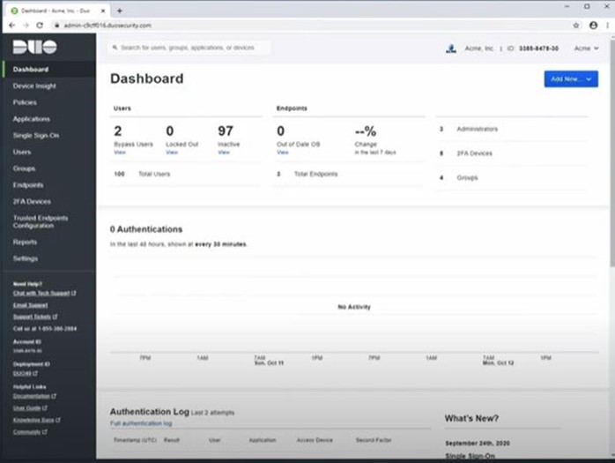Click the account ID number in header
The width and height of the screenshot is (615, 463).
point(538,49)
